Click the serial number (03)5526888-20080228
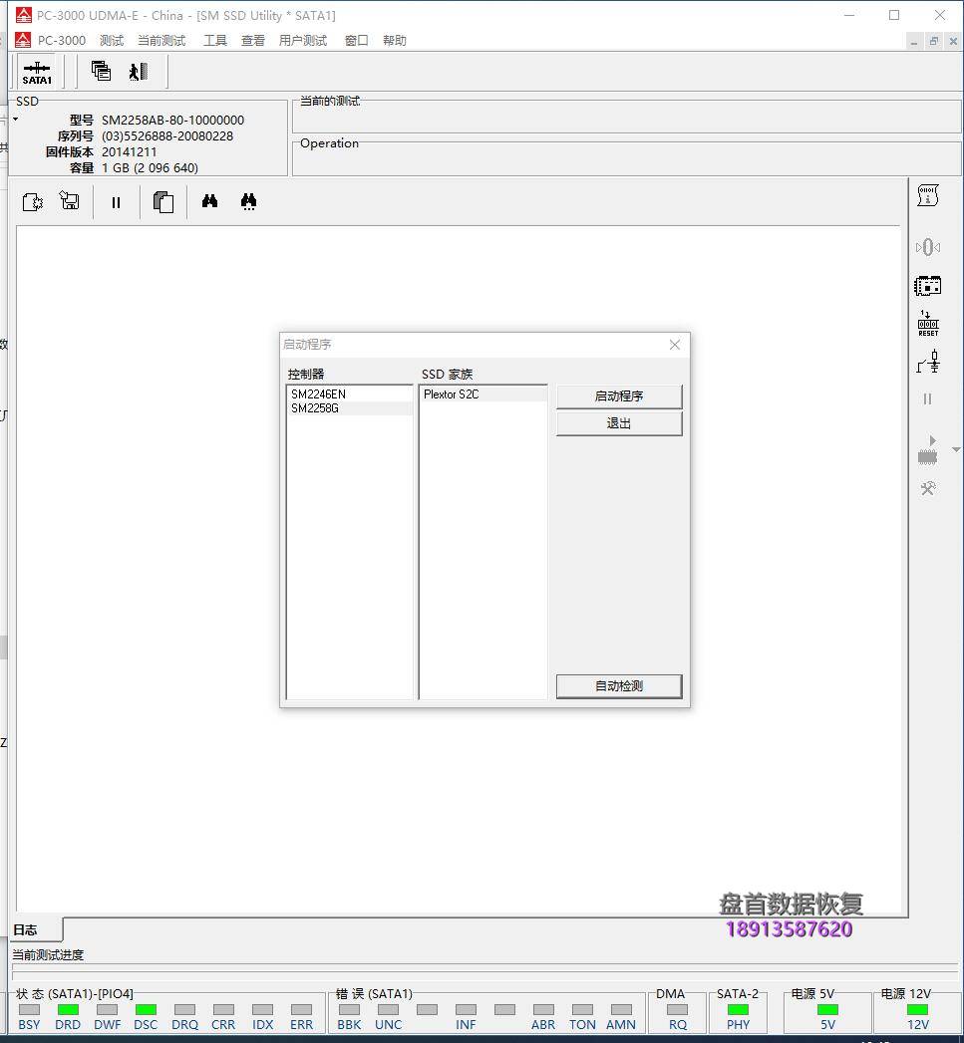This screenshot has width=964, height=1043. 167,135
